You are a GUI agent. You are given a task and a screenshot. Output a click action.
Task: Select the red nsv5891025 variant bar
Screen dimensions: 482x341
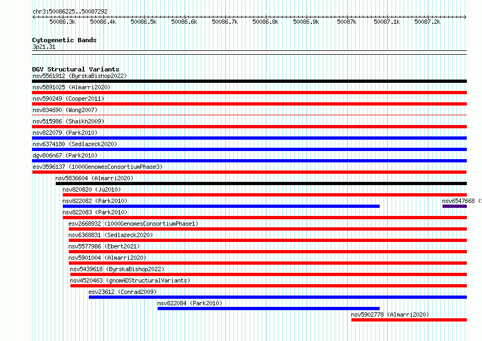[x=249, y=93]
